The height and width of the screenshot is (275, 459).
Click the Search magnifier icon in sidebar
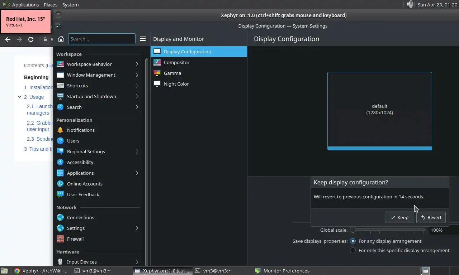point(60,107)
